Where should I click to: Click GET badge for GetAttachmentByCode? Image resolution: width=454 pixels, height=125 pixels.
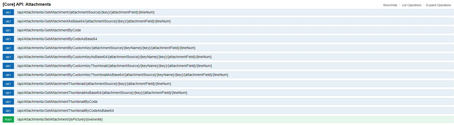tap(8, 30)
